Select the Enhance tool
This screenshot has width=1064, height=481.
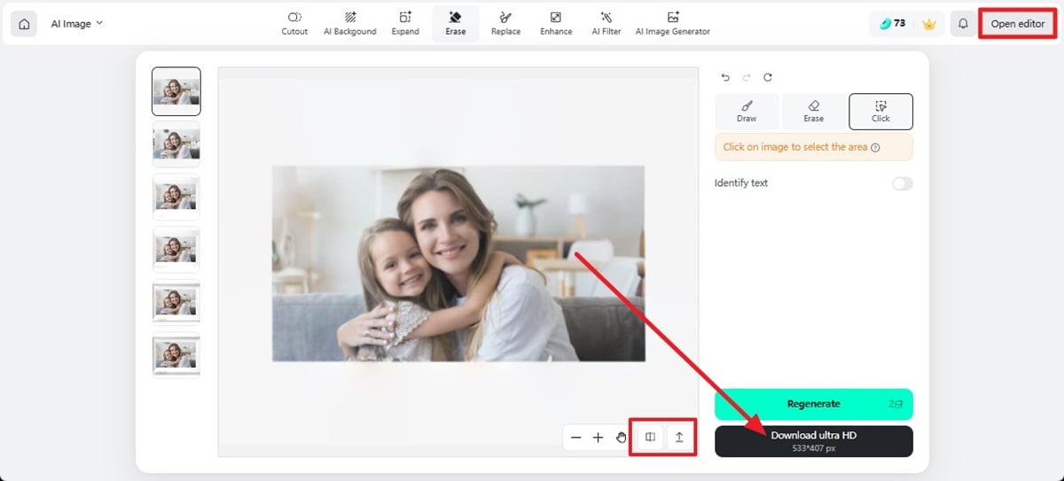556,24
